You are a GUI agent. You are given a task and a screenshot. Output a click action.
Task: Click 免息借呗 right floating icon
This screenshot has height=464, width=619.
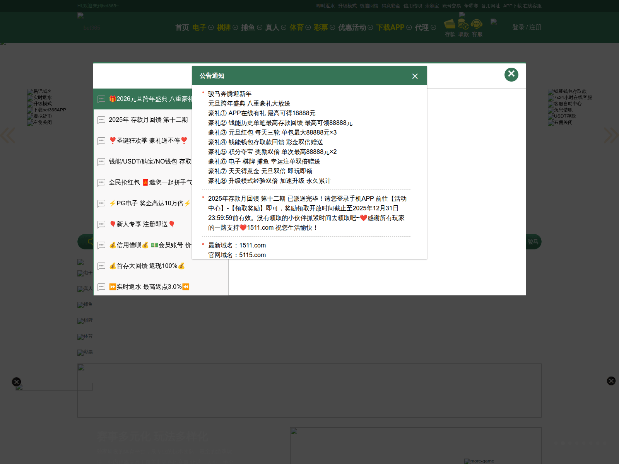click(x=560, y=110)
